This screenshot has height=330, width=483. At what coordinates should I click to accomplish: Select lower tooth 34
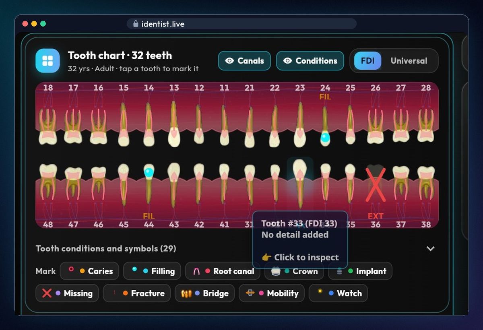(x=325, y=183)
